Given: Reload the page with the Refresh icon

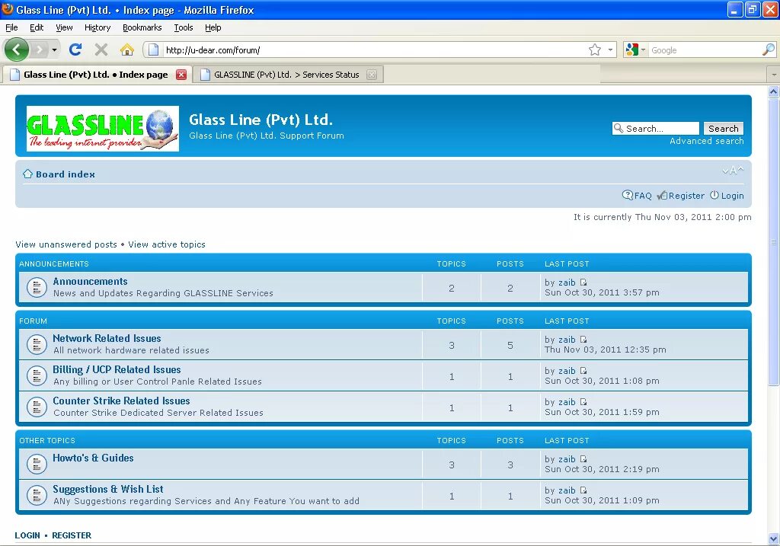Looking at the screenshot, I should pos(75,49).
